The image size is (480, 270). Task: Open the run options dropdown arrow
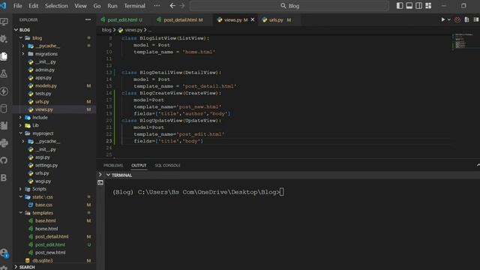[x=449, y=19]
